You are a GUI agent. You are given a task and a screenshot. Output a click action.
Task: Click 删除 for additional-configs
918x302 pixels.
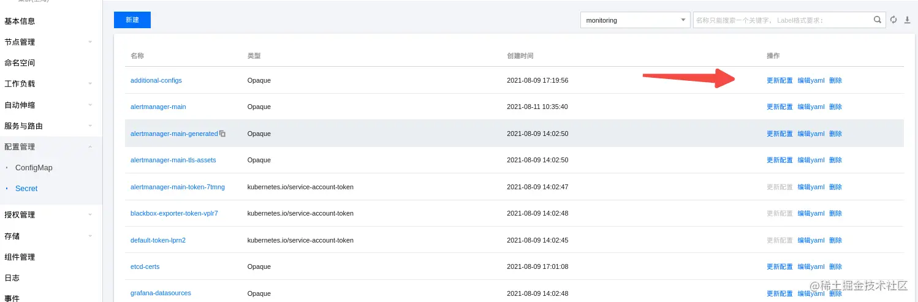[835, 80]
